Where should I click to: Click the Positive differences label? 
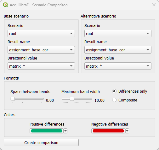tap(47, 124)
